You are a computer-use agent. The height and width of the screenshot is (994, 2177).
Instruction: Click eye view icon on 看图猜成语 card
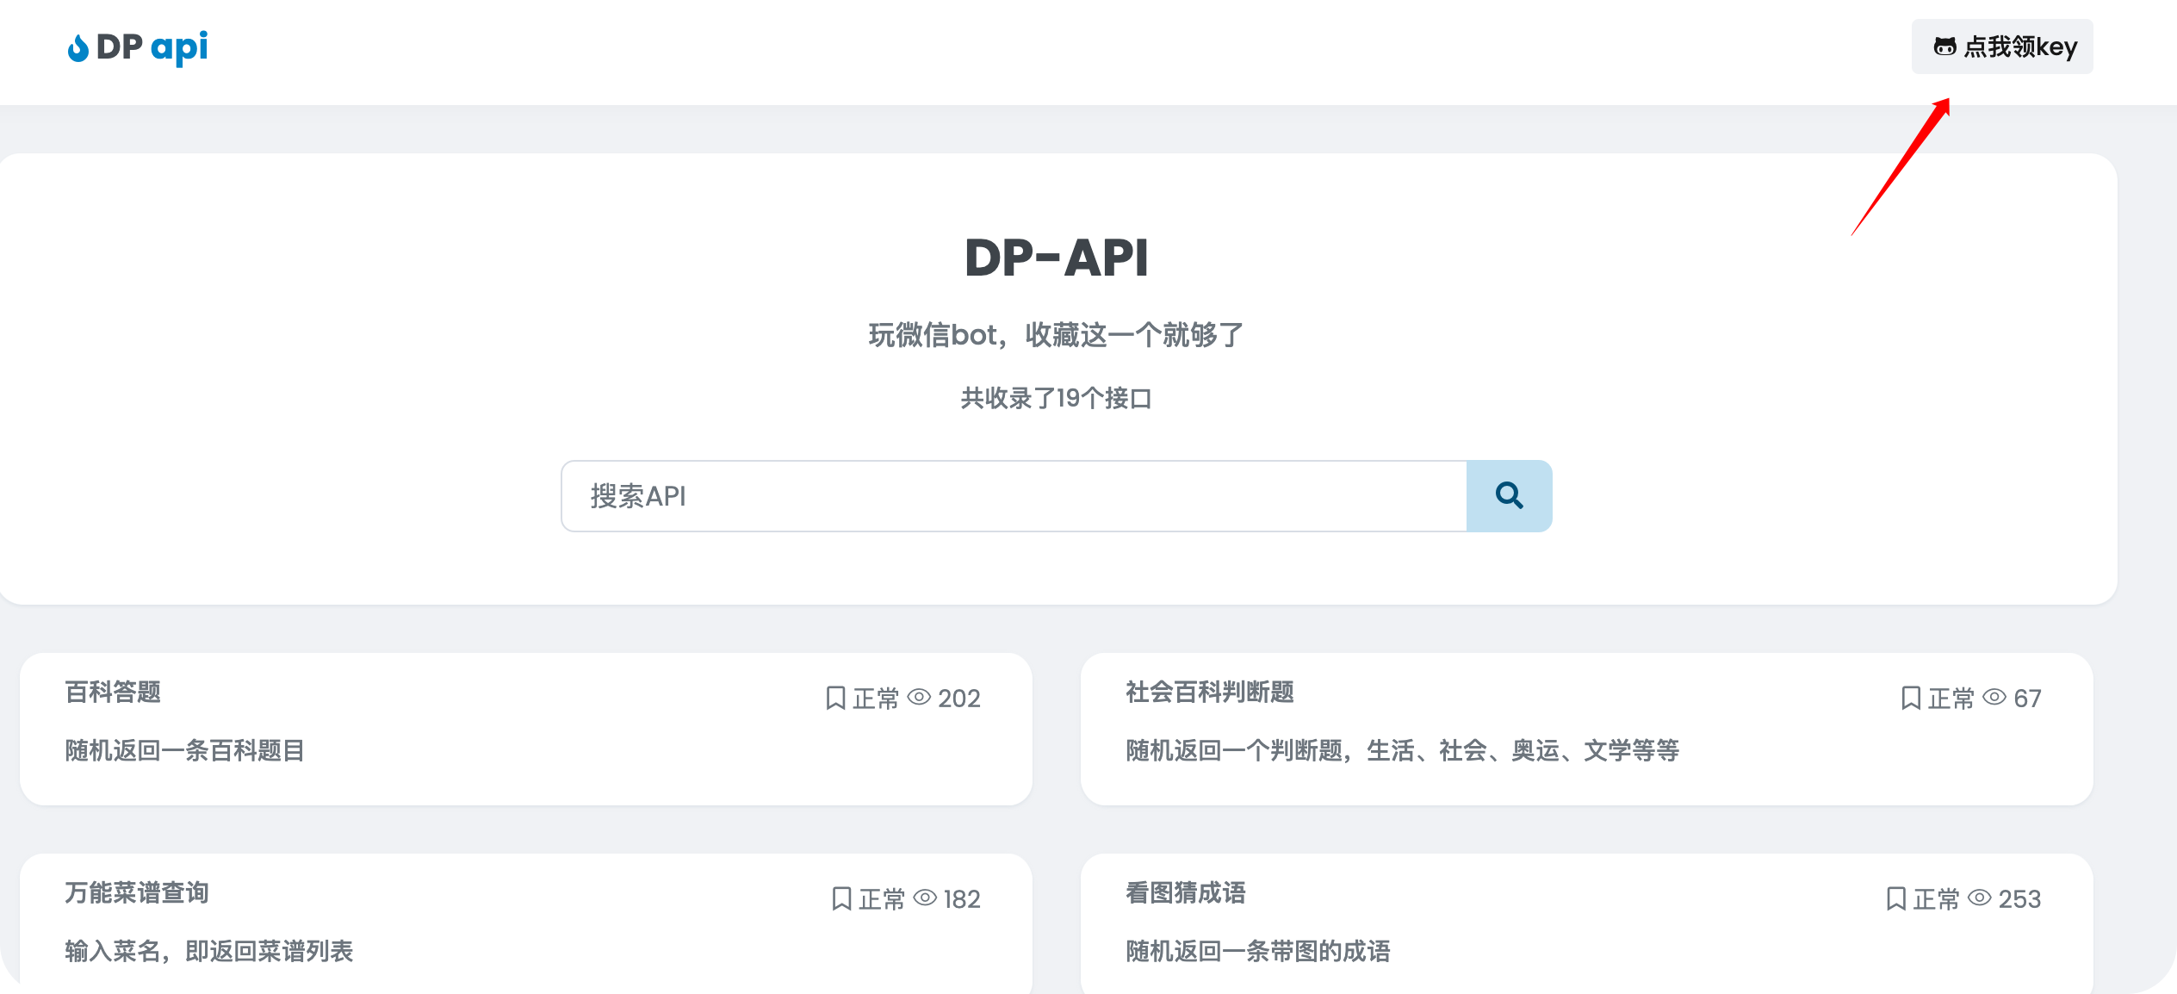pos(1980,898)
